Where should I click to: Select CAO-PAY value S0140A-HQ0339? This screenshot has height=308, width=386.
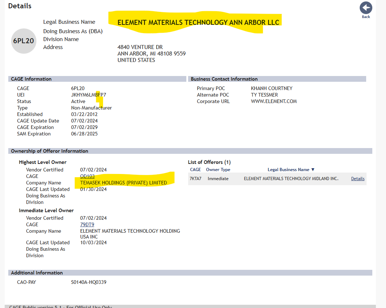point(89,282)
